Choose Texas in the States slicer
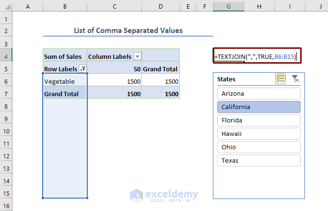Screen dimensions: 328x211 pyautogui.click(x=258, y=160)
